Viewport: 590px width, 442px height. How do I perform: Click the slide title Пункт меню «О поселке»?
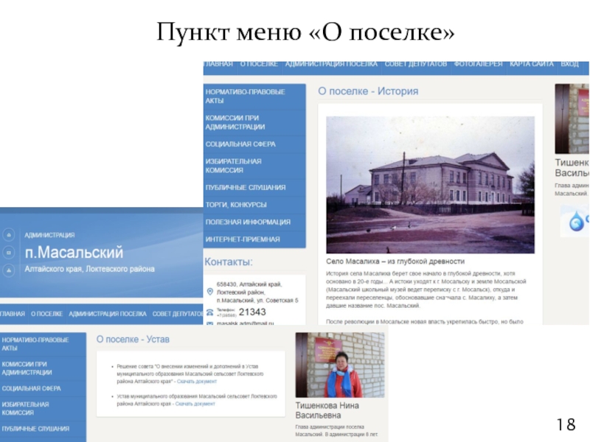[305, 32]
